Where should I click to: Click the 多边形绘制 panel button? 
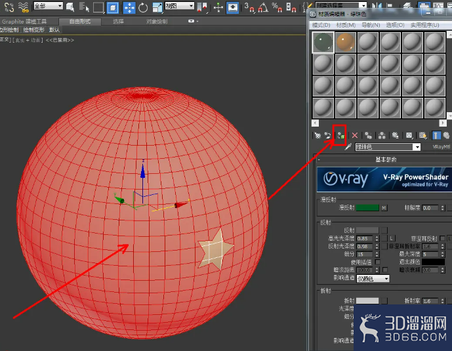tap(10, 30)
